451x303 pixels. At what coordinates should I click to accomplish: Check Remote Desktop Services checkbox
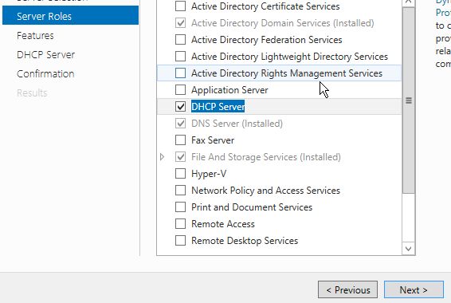tap(180, 241)
